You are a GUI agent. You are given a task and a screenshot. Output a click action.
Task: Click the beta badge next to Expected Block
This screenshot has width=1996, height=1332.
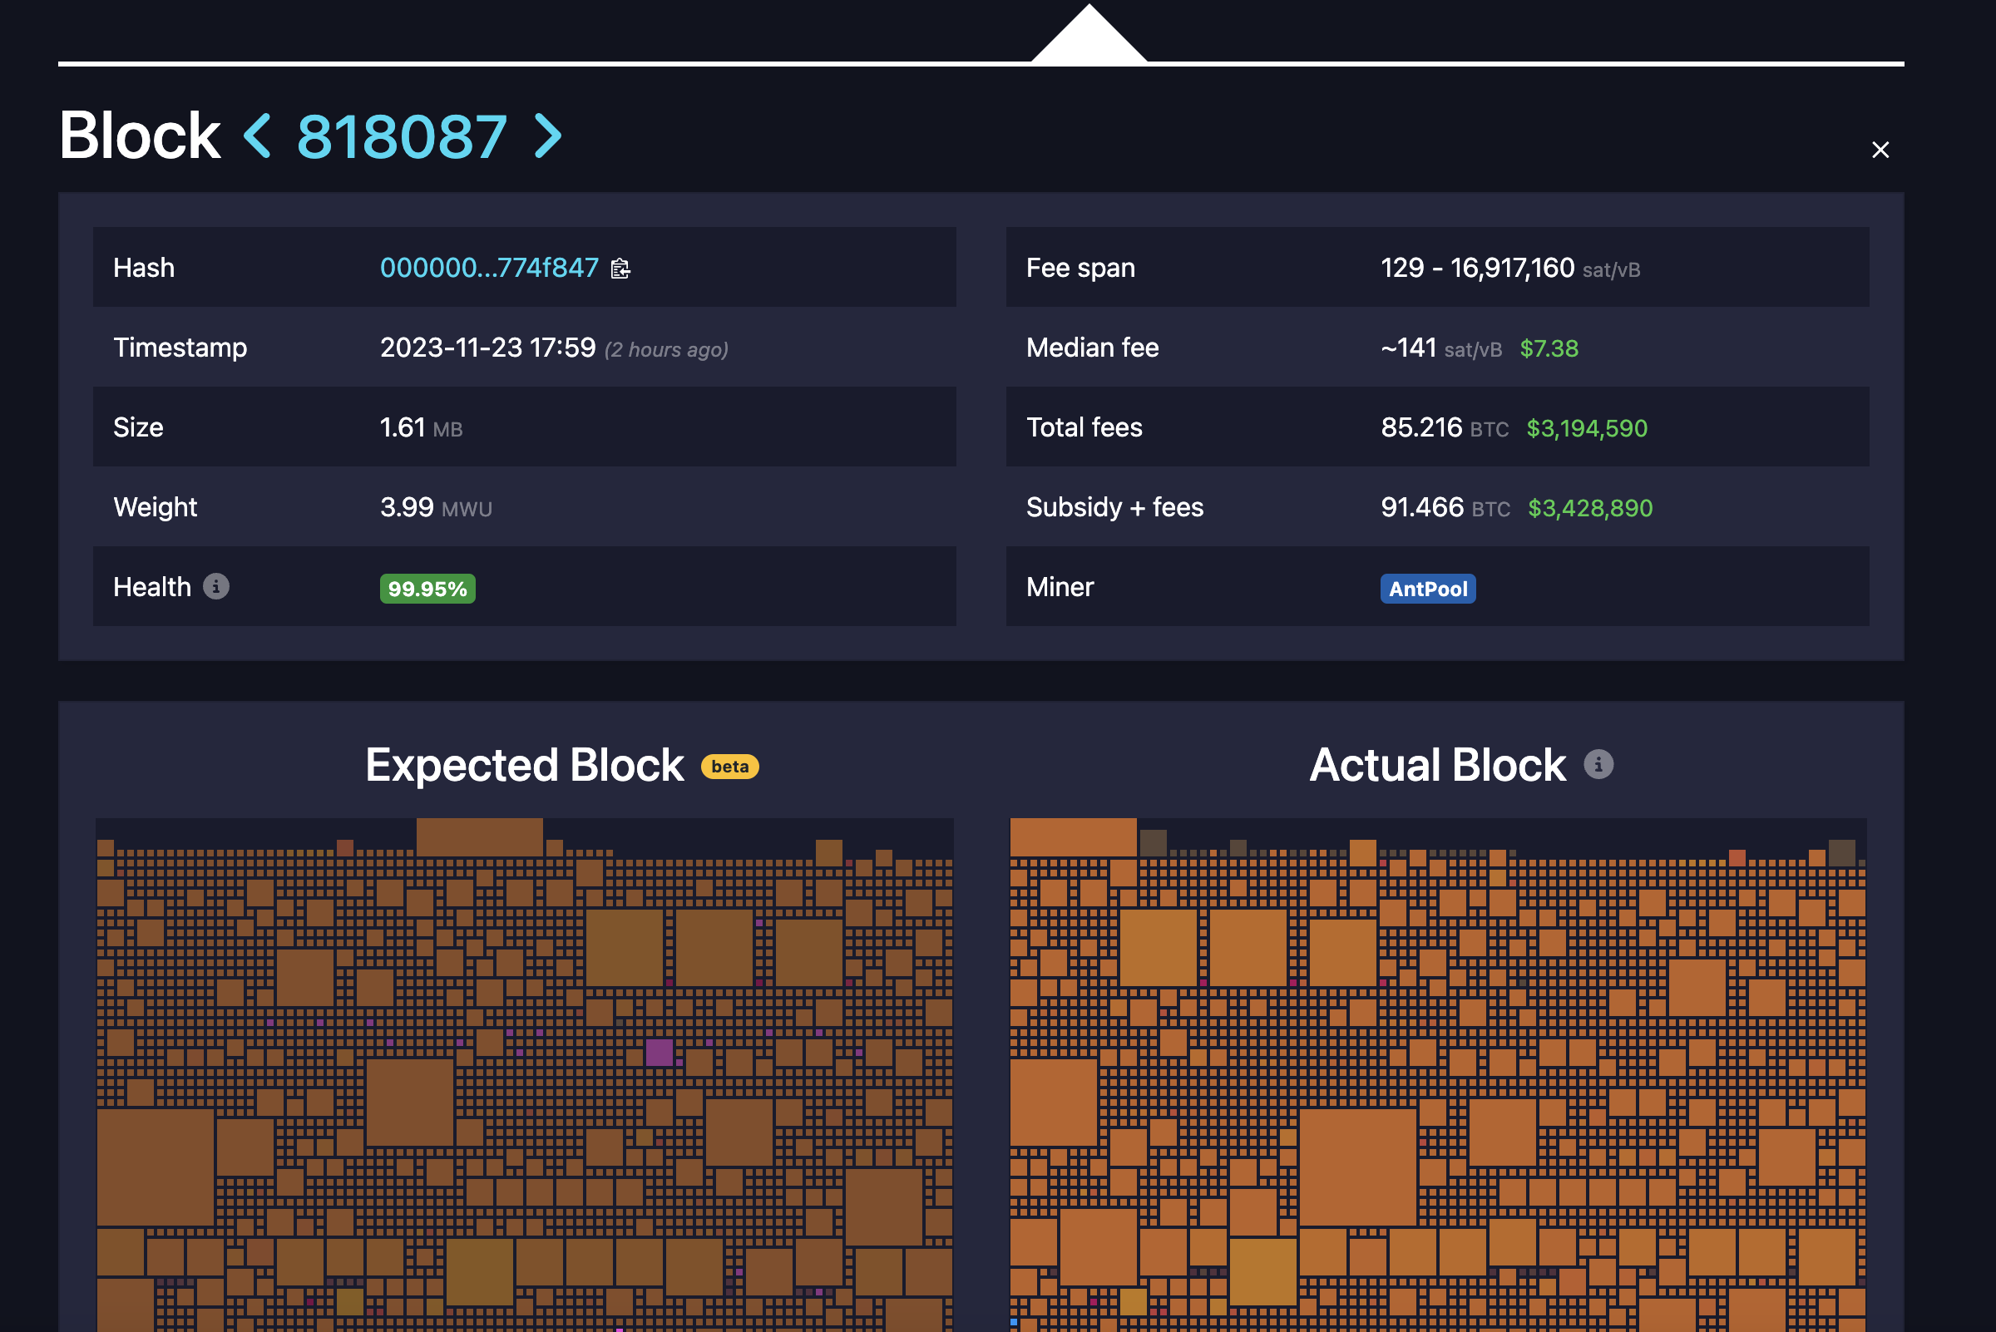pos(729,767)
